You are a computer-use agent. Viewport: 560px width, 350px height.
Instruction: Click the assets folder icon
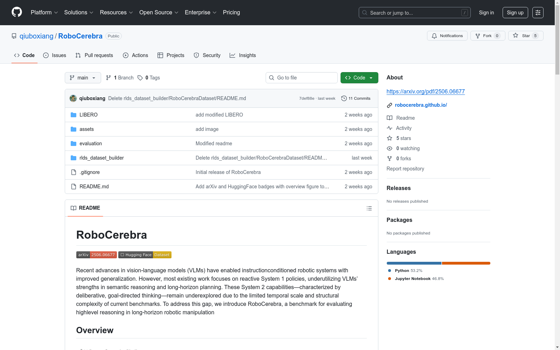click(x=73, y=129)
